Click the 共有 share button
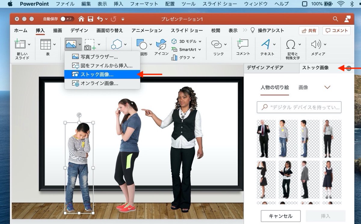361x224 pixels. pos(309,31)
